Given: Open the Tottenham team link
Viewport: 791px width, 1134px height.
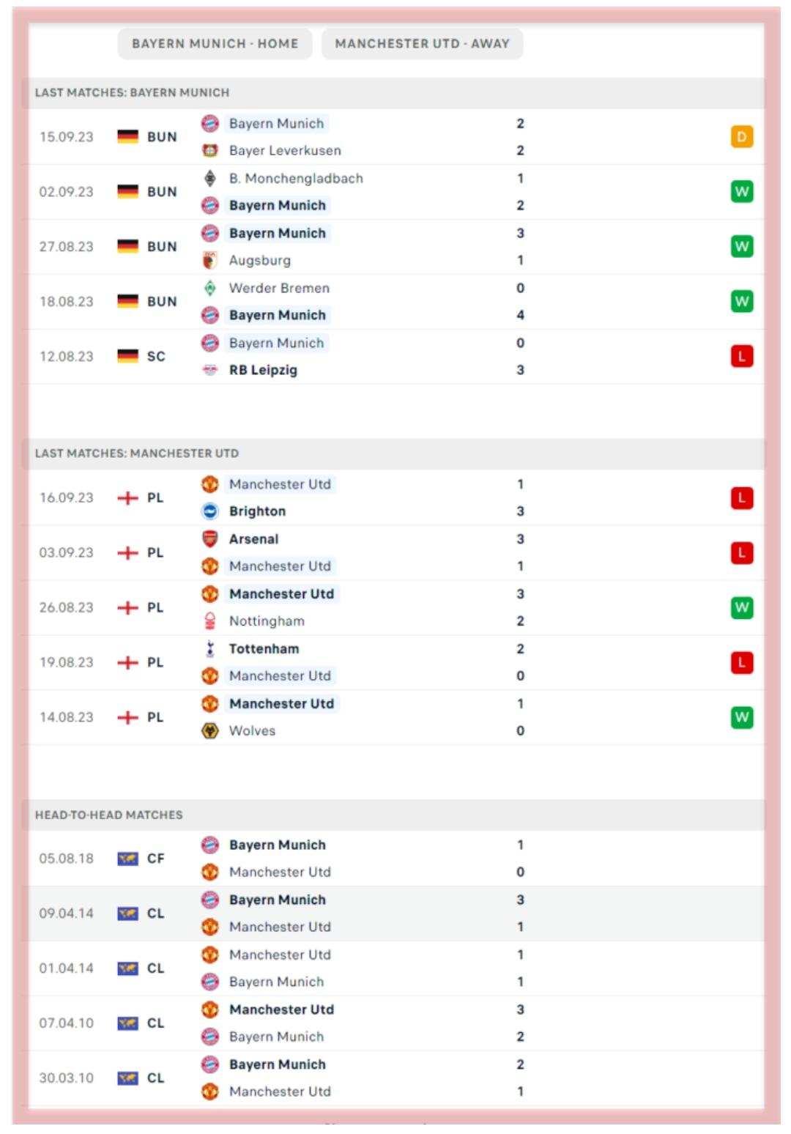Looking at the screenshot, I should 264,649.
